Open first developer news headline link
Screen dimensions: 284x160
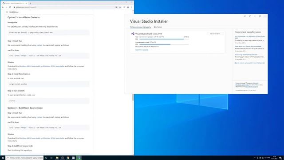tap(250, 37)
